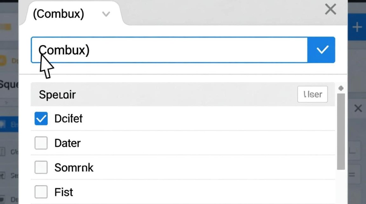The image size is (366, 204).
Task: Enable the Dater checkbox
Action: [41, 143]
